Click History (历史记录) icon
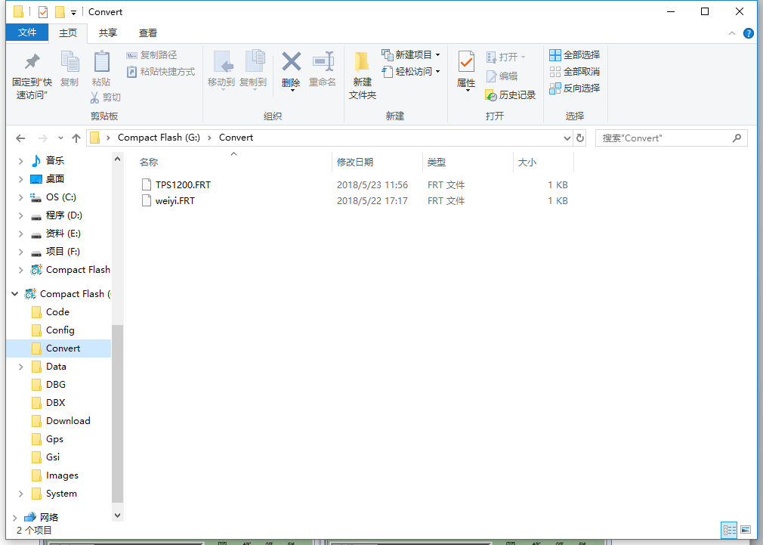763x545 pixels. click(x=491, y=95)
